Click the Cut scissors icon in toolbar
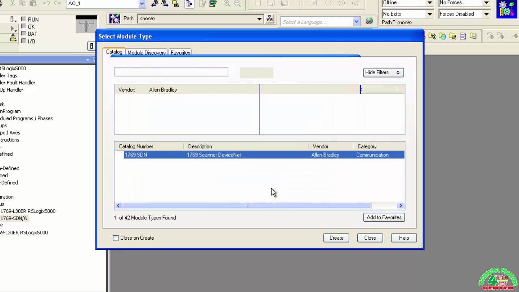The height and width of the screenshot is (292, 519). pyautogui.click(x=12, y=3)
